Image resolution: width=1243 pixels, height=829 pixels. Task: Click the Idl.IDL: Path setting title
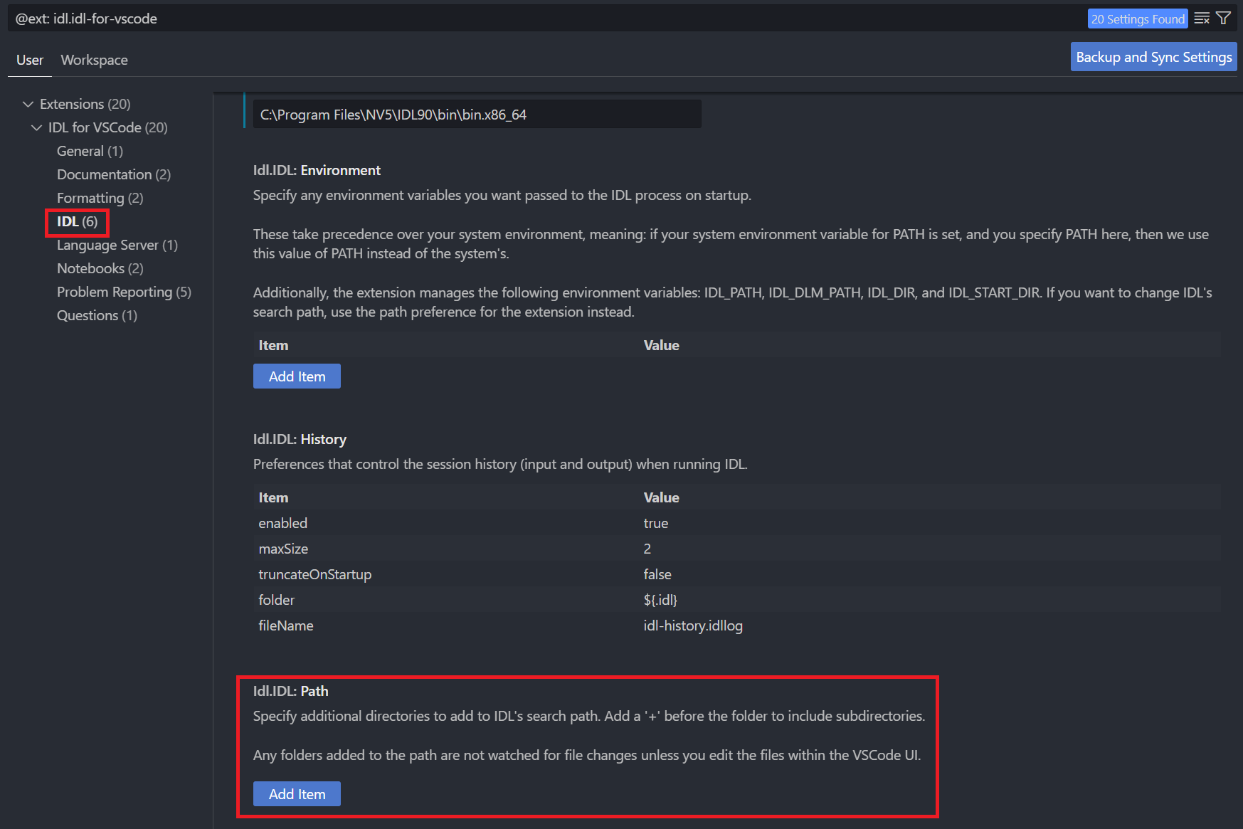tap(290, 691)
